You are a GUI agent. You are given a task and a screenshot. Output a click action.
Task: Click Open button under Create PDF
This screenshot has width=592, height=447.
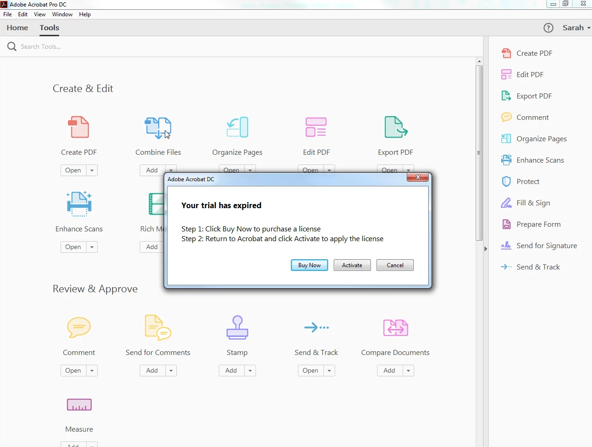tap(73, 171)
